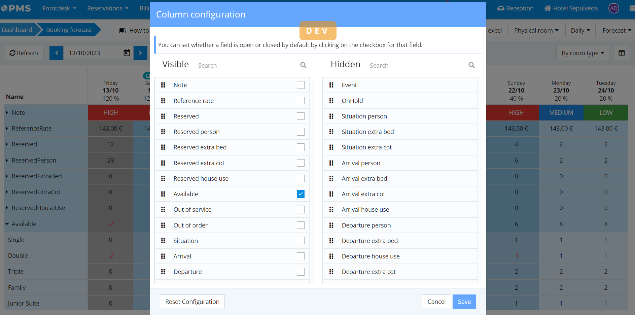Click the Visible list search magnifier icon
Image resolution: width=635 pixels, height=315 pixels.
(303, 65)
